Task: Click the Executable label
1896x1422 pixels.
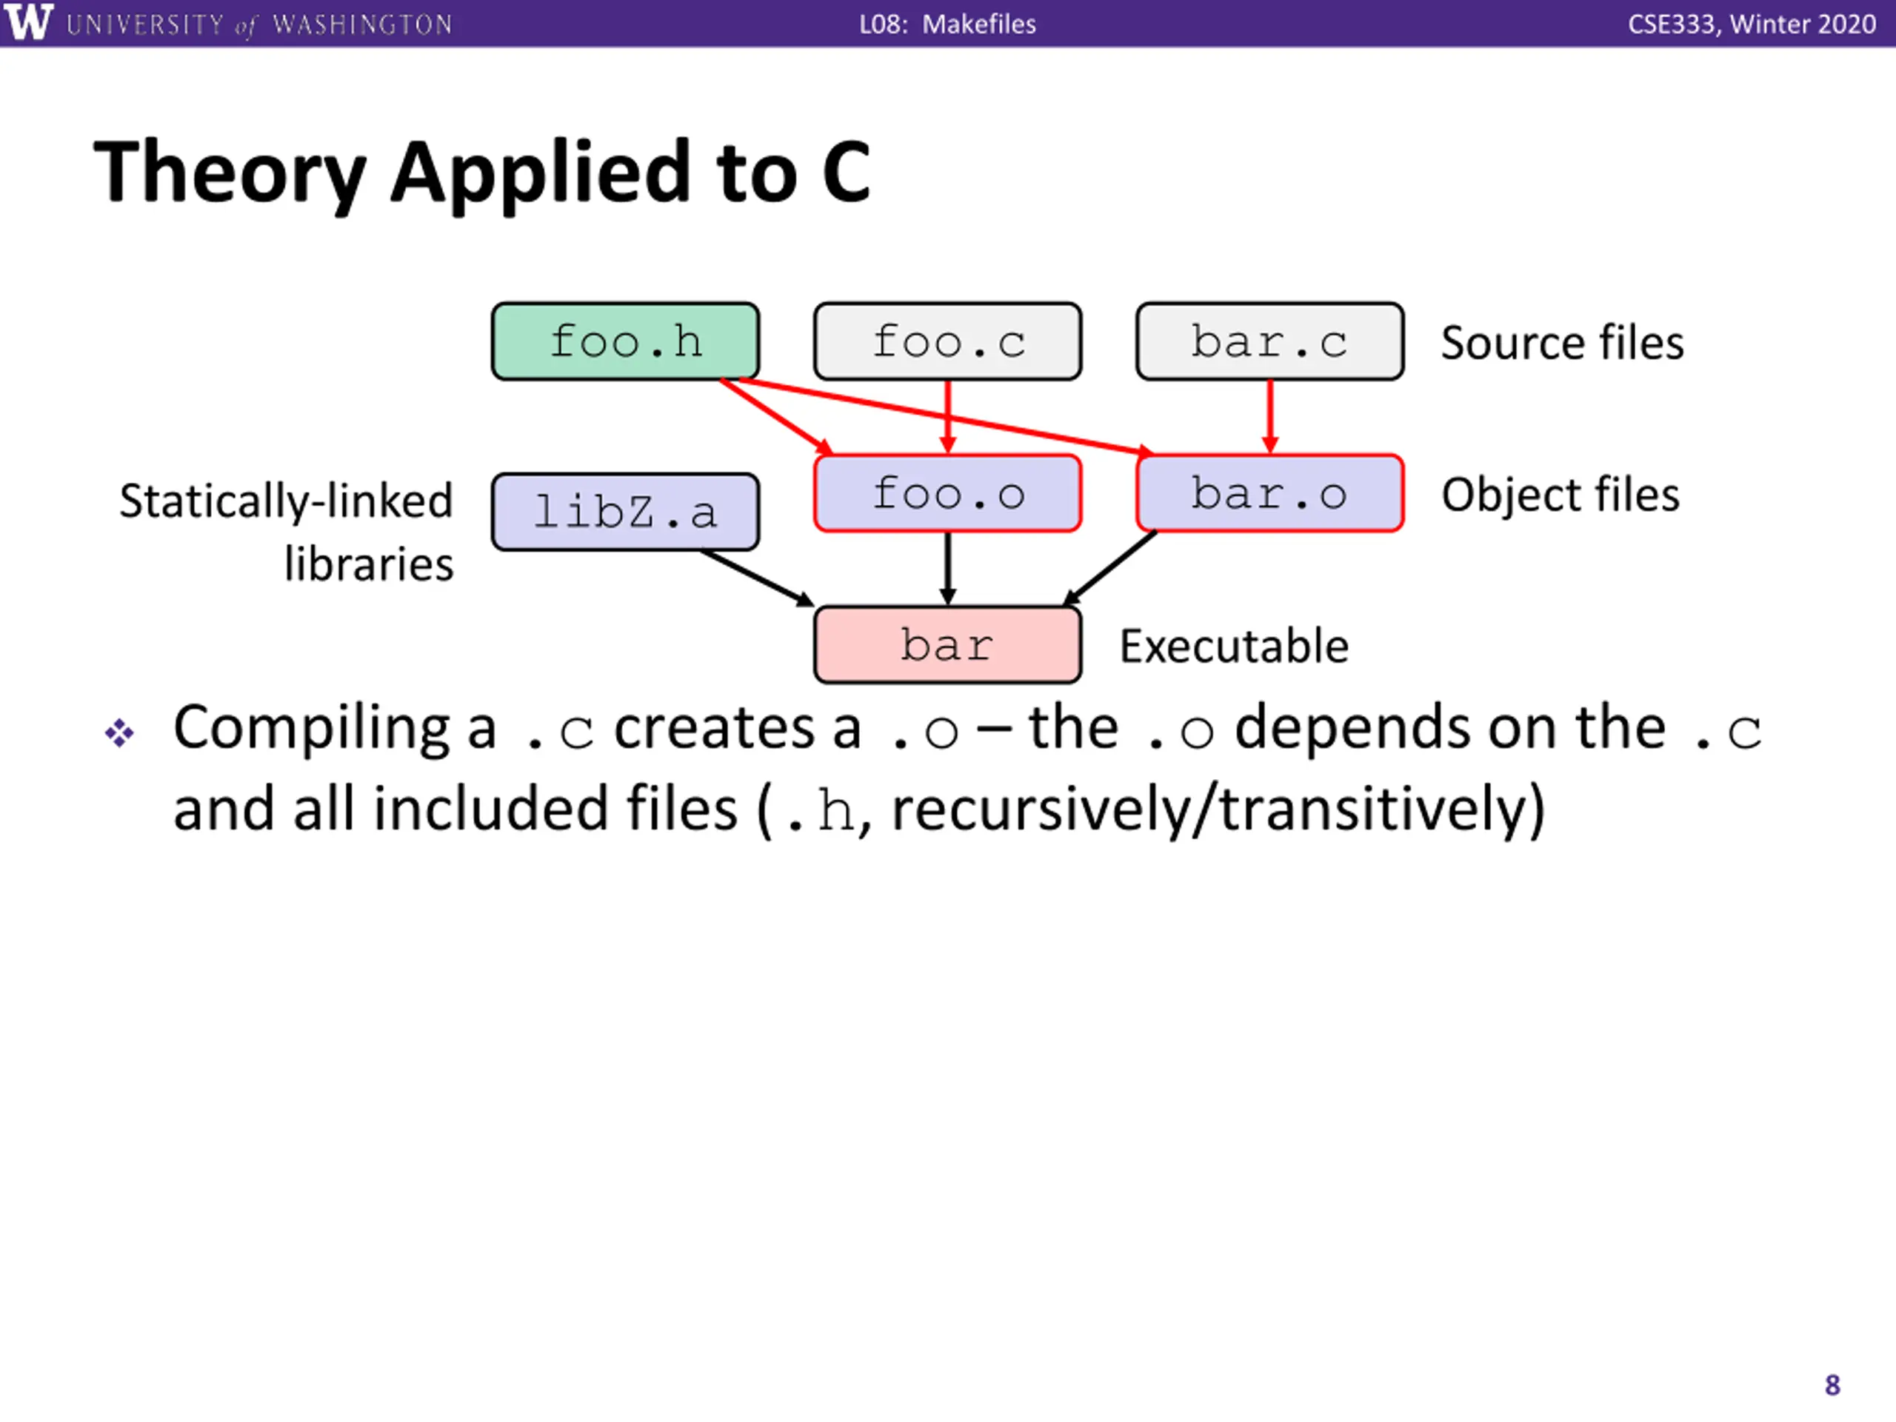Action: coord(1235,647)
